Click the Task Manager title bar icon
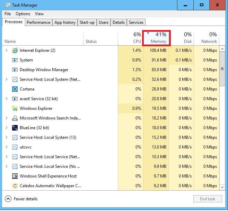This screenshot has height=211, width=228. (7, 6)
